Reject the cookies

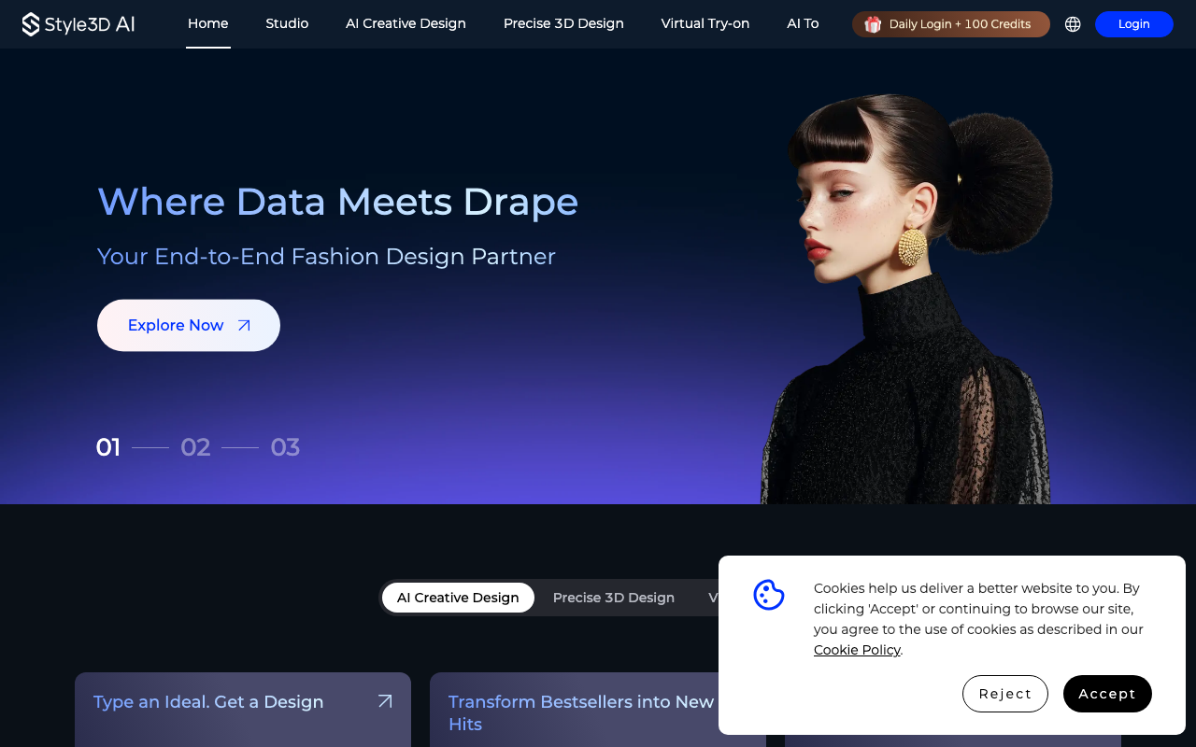pyautogui.click(x=1004, y=694)
